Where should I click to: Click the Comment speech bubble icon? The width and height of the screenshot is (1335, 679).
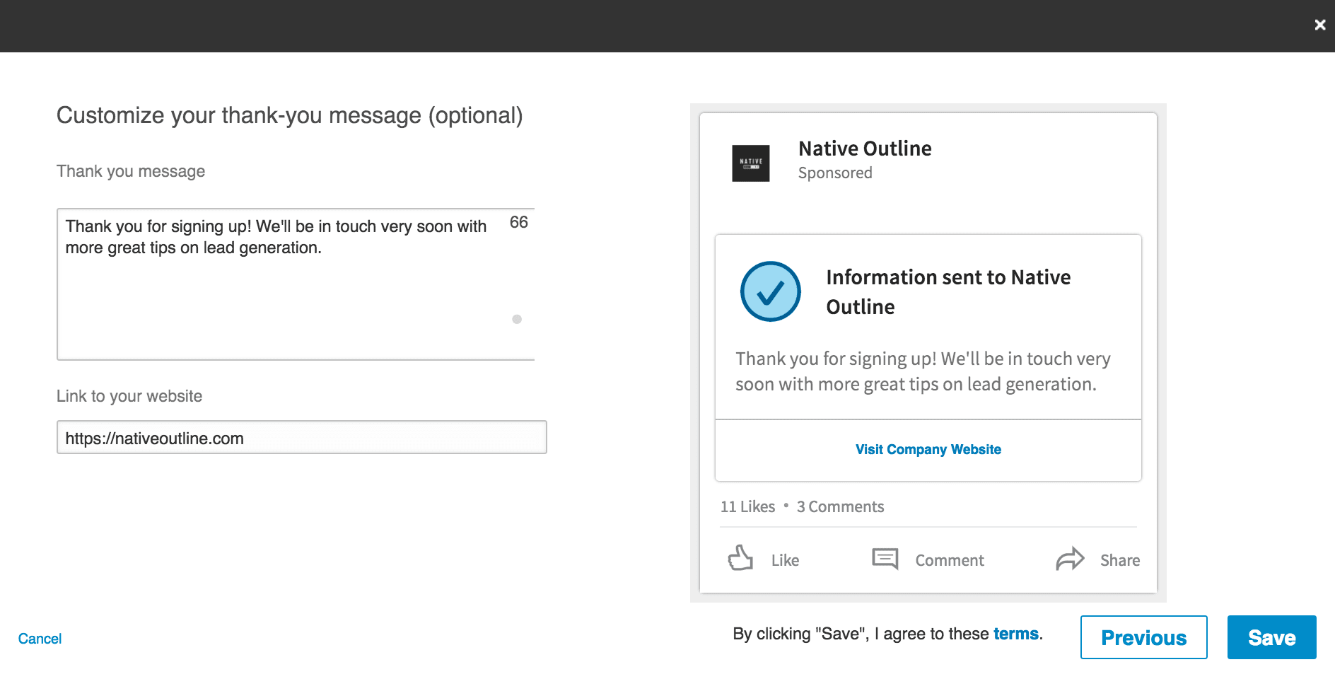(885, 559)
